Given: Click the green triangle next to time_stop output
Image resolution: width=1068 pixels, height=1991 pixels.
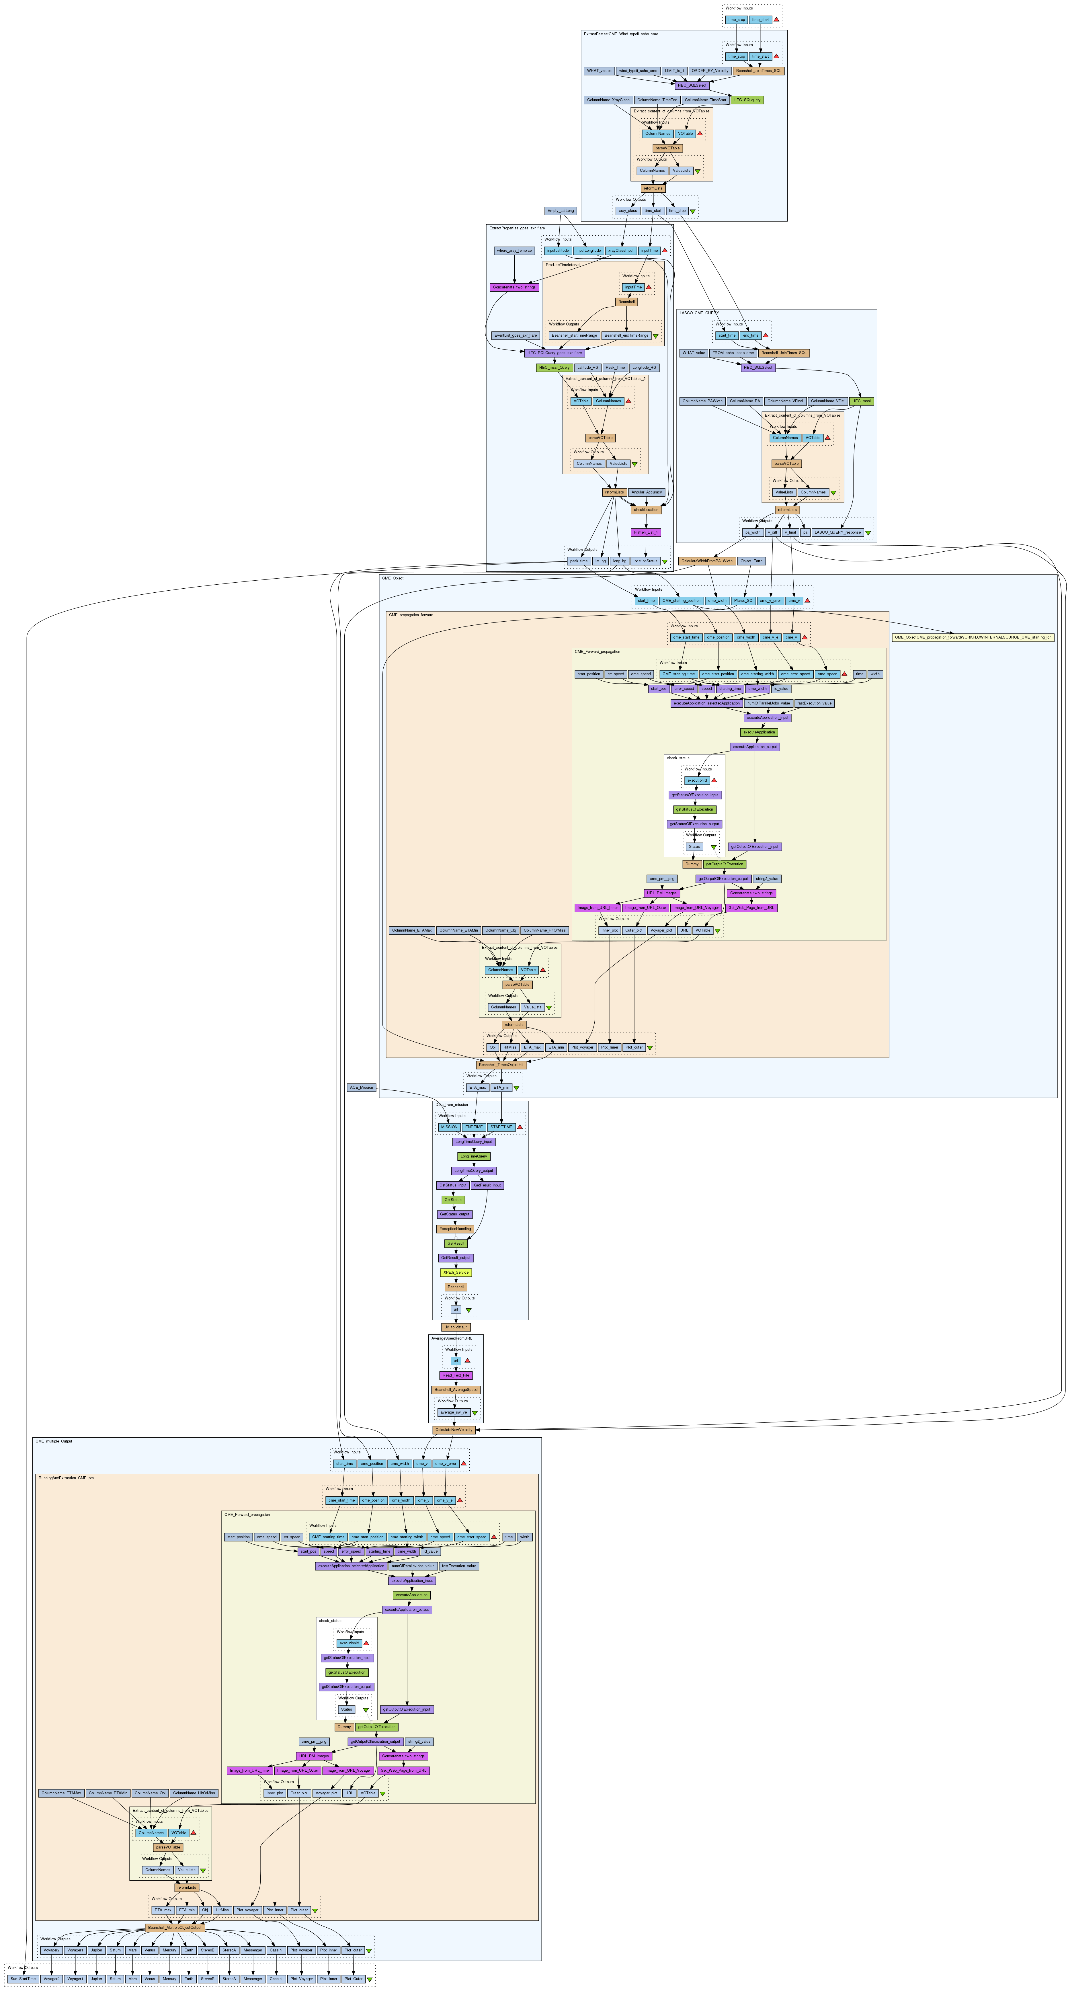Looking at the screenshot, I should [692, 211].
